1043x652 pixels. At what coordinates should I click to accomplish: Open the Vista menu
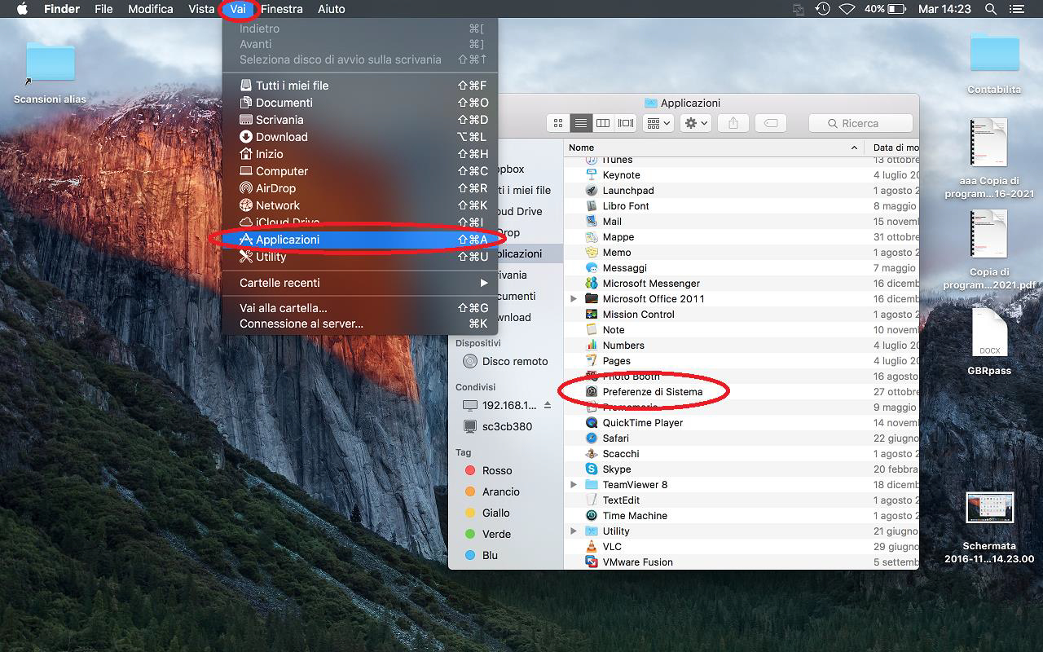[x=201, y=9]
